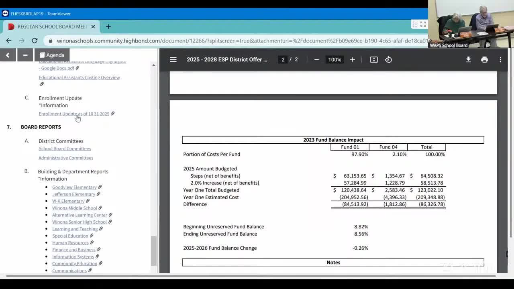Viewport: 514px width, 289px height.
Task: Rotate the PDF counterclockwise
Action: (x=388, y=59)
